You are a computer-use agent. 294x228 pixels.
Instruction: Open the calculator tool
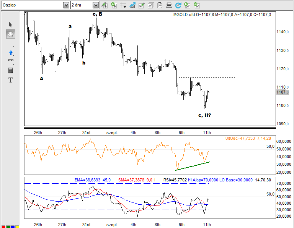click(x=11, y=71)
